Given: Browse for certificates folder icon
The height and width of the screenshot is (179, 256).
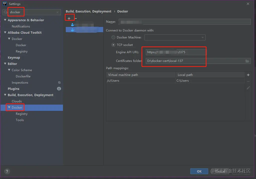Looking at the screenshot, I should [247, 61].
